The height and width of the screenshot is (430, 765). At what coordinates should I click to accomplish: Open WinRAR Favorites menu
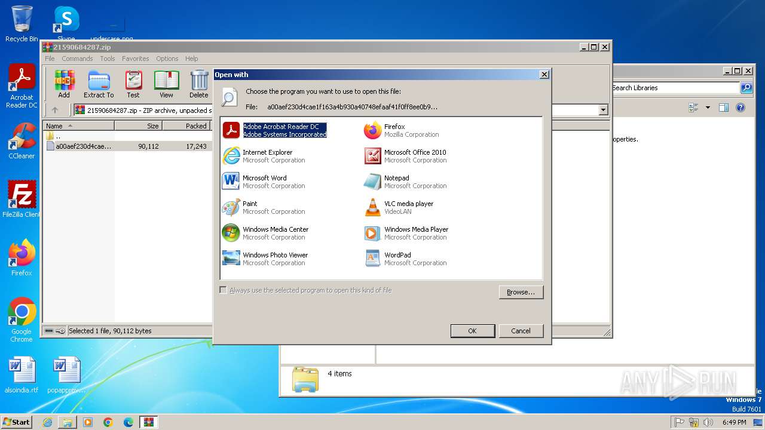[136, 59]
